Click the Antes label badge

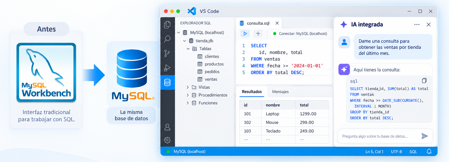pyautogui.click(x=46, y=29)
